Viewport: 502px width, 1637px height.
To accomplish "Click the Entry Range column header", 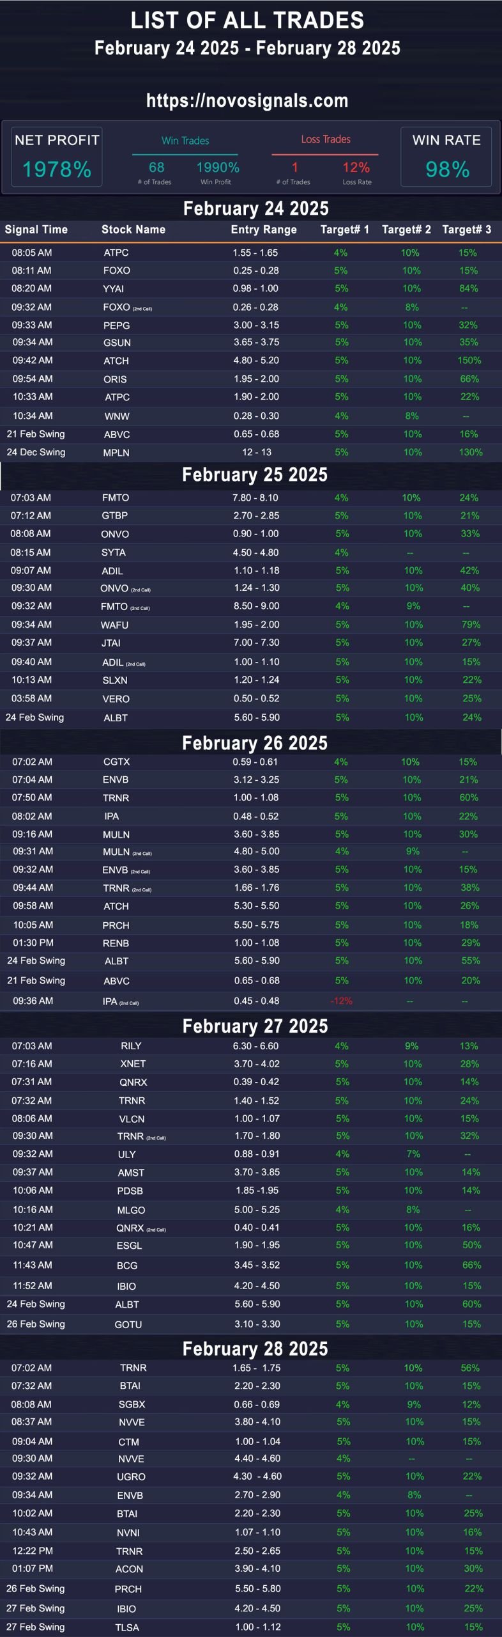I will coord(264,230).
